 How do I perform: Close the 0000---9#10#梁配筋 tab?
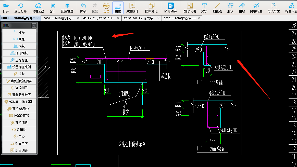[199, 18]
